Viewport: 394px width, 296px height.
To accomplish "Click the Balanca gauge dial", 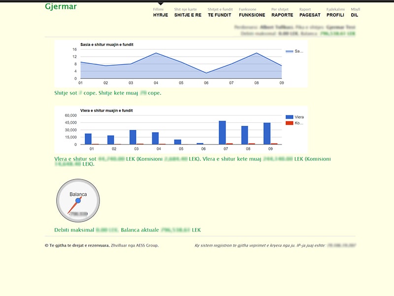I will click(x=78, y=200).
